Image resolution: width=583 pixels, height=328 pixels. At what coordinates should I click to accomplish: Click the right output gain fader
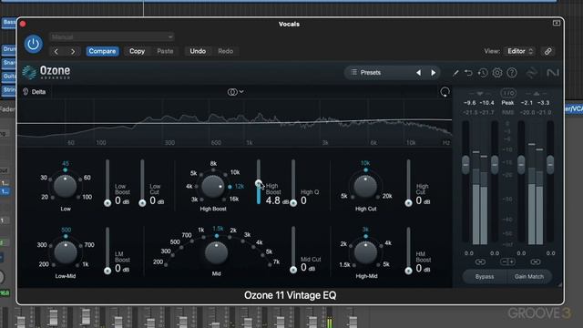pyautogui.click(x=550, y=165)
